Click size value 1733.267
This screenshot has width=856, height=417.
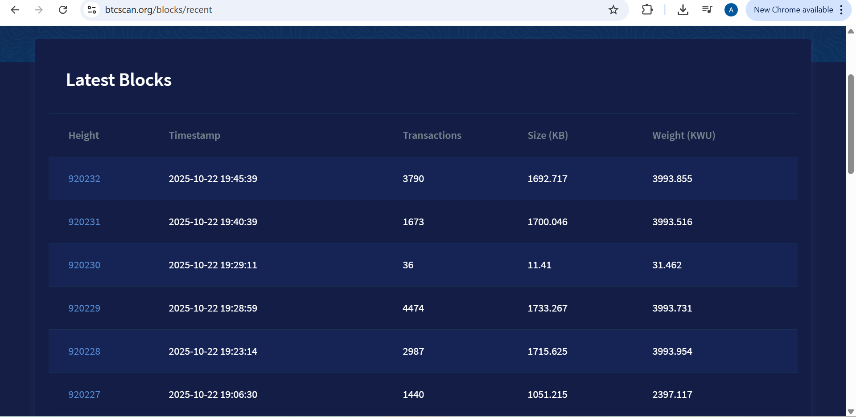pyautogui.click(x=547, y=308)
